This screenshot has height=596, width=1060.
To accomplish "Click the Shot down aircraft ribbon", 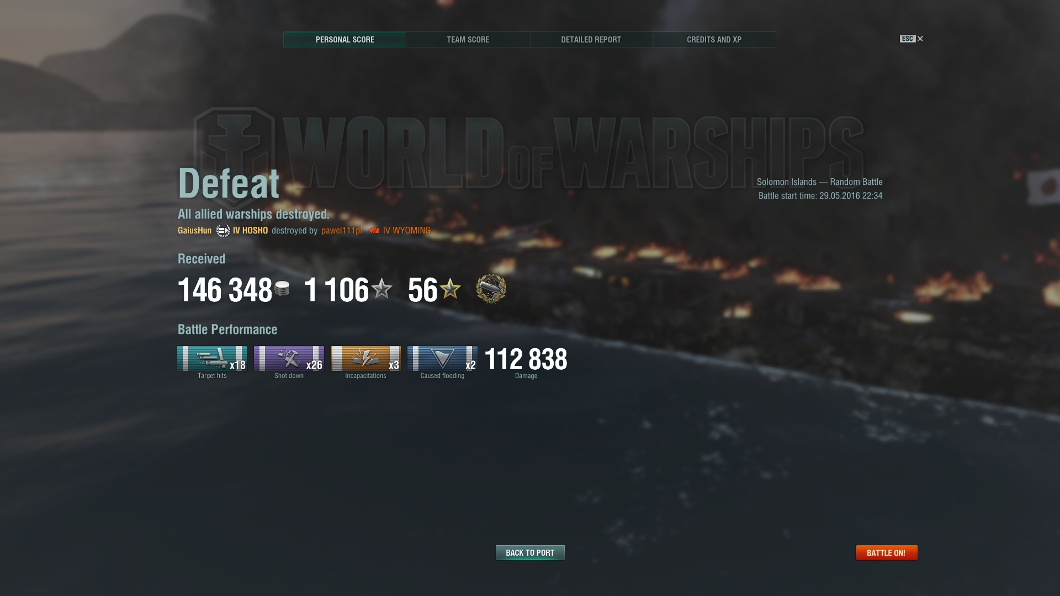I will pyautogui.click(x=289, y=359).
